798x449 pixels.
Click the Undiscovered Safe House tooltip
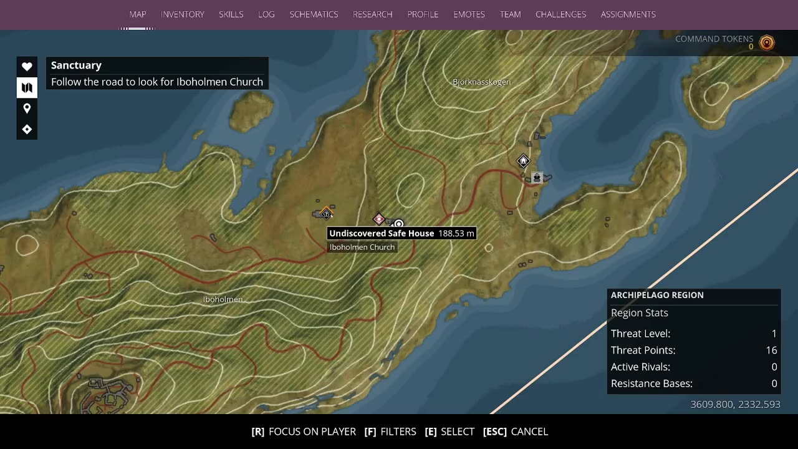click(401, 233)
